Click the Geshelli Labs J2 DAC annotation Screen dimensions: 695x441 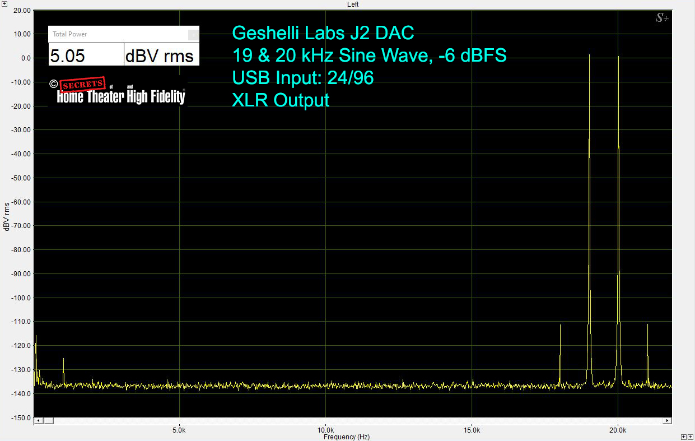(x=323, y=34)
